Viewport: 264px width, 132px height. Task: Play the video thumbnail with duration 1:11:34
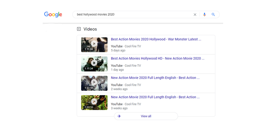pos(94,64)
